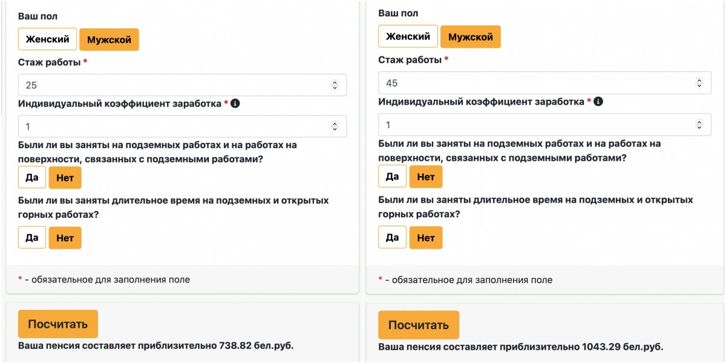Select Мужской in the form with стаж 45
The height and width of the screenshot is (363, 726).
[x=471, y=36]
